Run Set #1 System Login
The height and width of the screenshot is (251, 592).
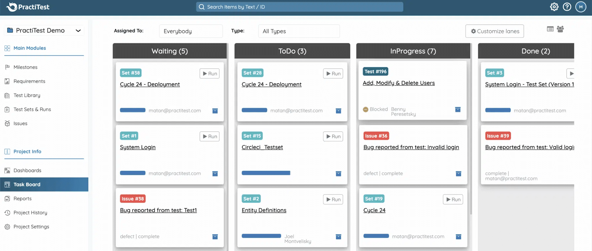pyautogui.click(x=210, y=136)
